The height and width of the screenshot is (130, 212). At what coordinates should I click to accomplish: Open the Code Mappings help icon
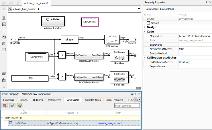click(132, 94)
